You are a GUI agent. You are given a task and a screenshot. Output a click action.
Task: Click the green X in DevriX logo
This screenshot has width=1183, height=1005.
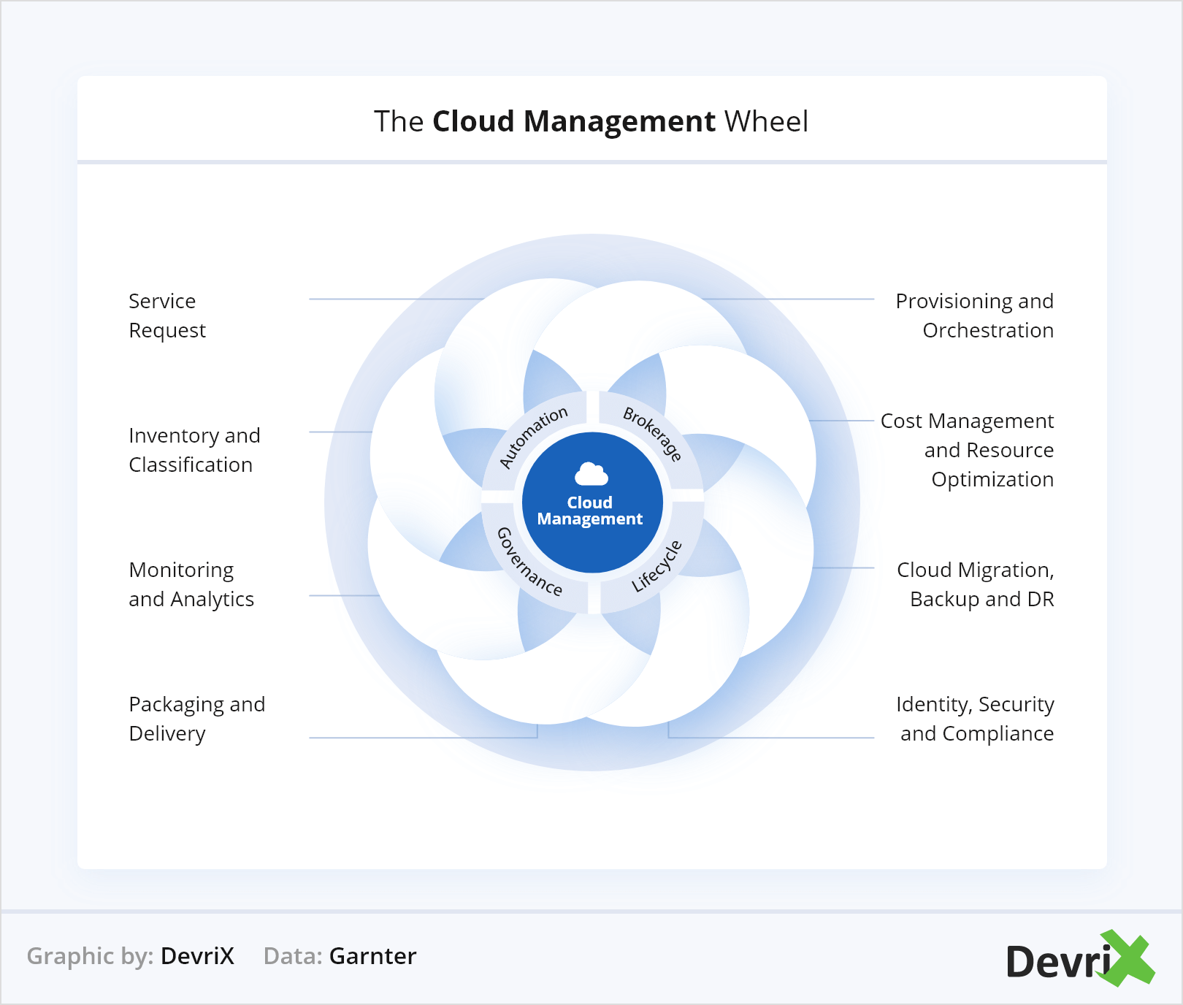pos(1128,958)
